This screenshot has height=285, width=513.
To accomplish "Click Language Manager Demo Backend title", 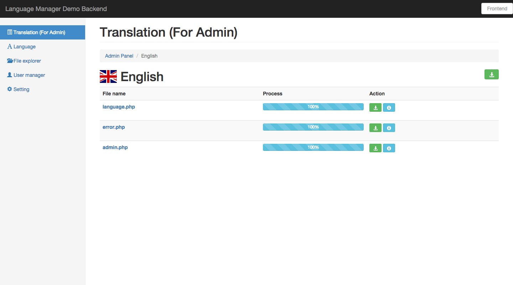I will point(56,9).
